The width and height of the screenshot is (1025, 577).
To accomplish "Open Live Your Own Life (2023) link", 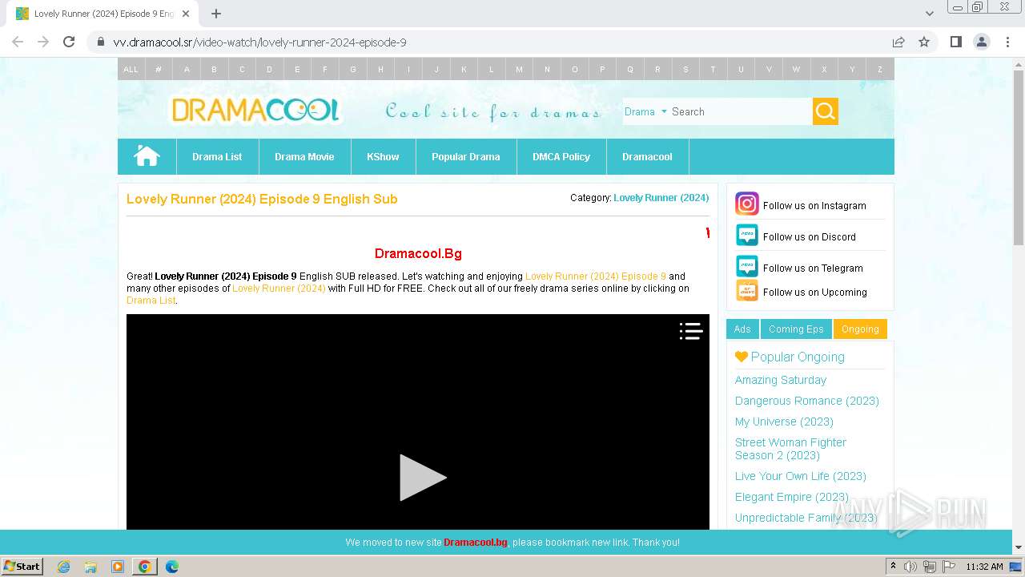I will click(801, 476).
